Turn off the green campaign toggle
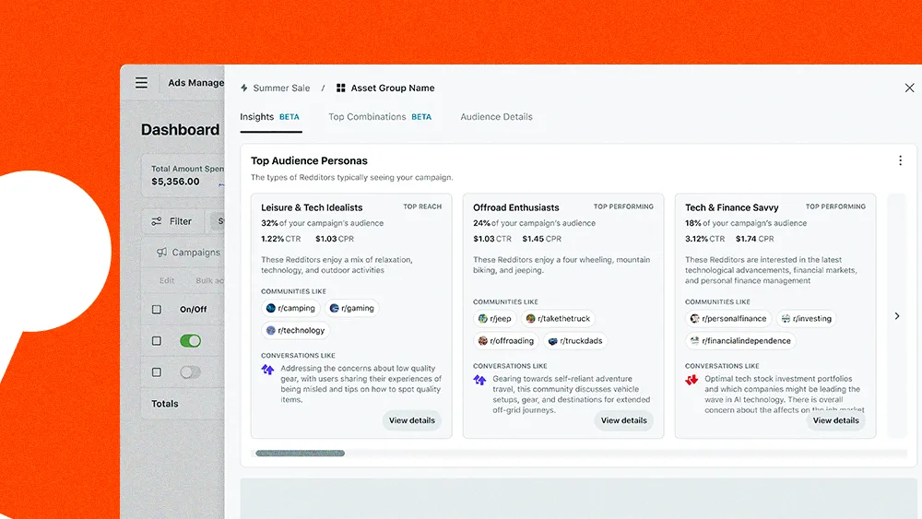This screenshot has height=519, width=922. (x=191, y=341)
